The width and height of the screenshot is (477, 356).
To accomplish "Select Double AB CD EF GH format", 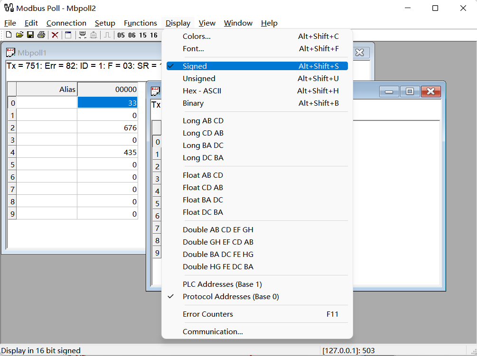I will click(257, 229).
